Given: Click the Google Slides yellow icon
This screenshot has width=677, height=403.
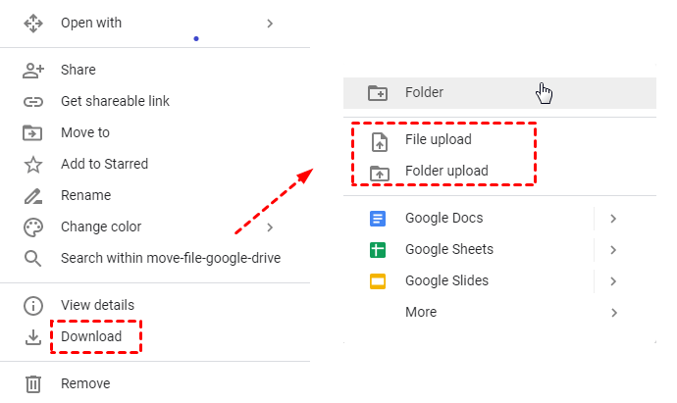Looking at the screenshot, I should (x=378, y=281).
